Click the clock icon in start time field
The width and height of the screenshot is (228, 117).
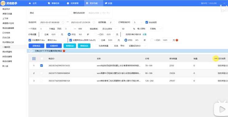tap(63, 22)
